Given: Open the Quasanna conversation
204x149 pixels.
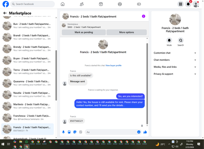Looking at the screenshot, I should pyautogui.click(x=28, y=83).
